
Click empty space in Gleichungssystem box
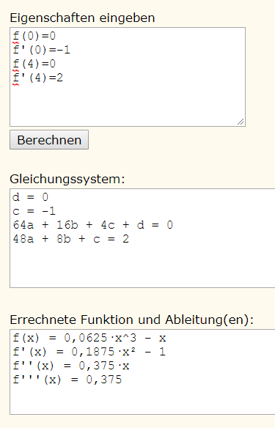142,266
